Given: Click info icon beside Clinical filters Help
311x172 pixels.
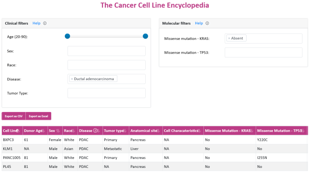Looking at the screenshot, I should coord(45,23).
